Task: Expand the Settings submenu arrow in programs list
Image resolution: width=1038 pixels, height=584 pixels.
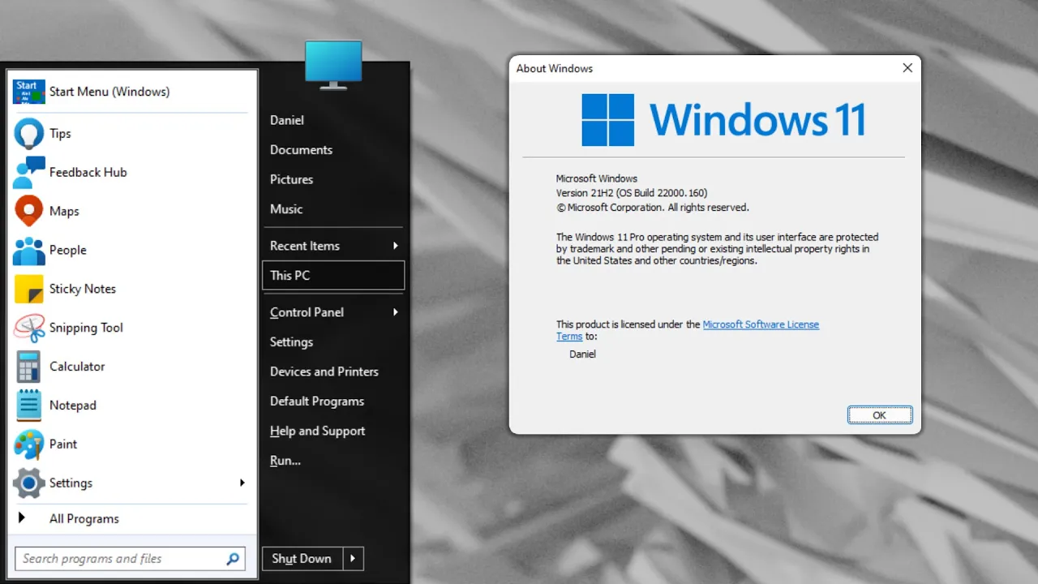Action: click(242, 483)
